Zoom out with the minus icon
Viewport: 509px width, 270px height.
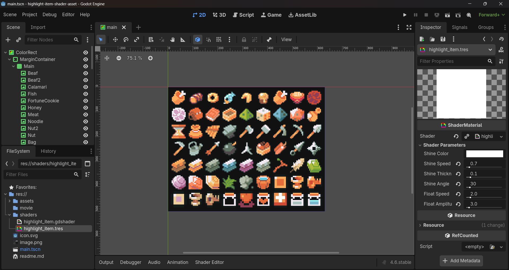pos(119,58)
